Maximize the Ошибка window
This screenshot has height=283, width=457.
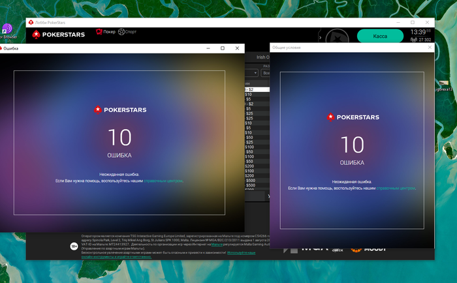(x=223, y=48)
